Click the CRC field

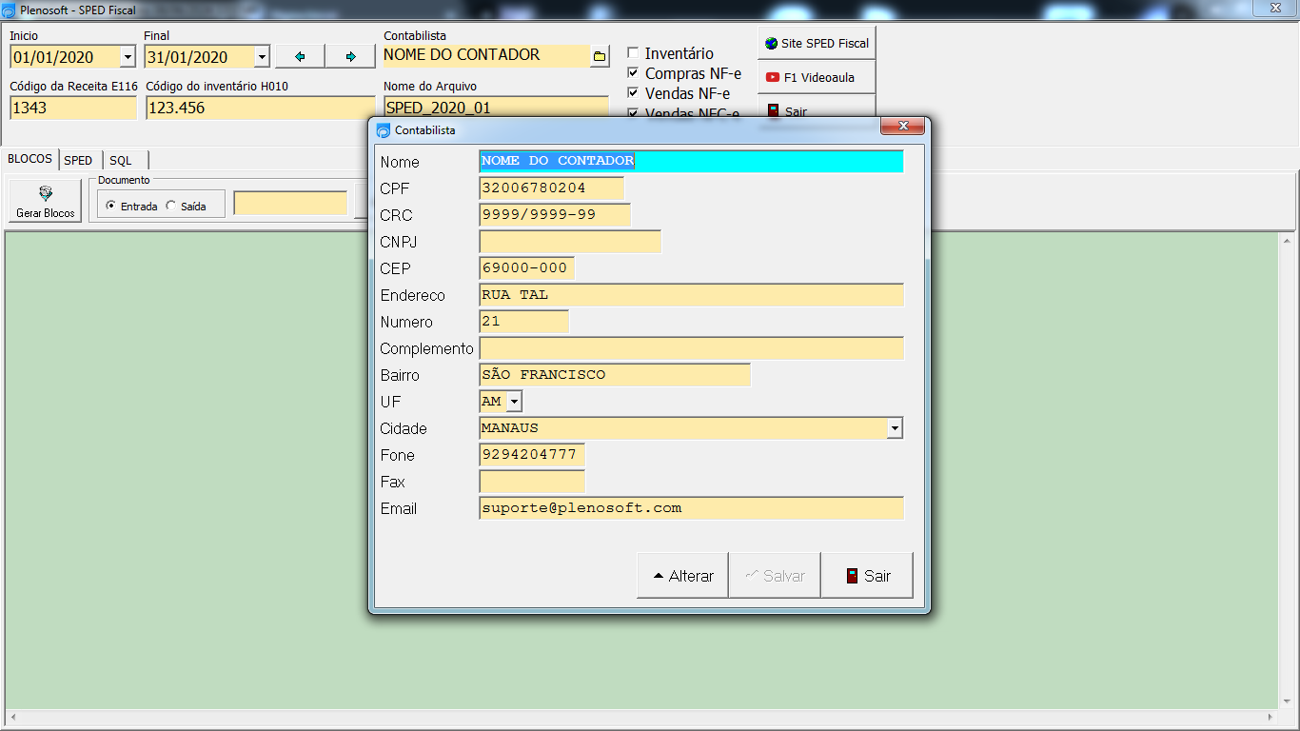(x=555, y=215)
